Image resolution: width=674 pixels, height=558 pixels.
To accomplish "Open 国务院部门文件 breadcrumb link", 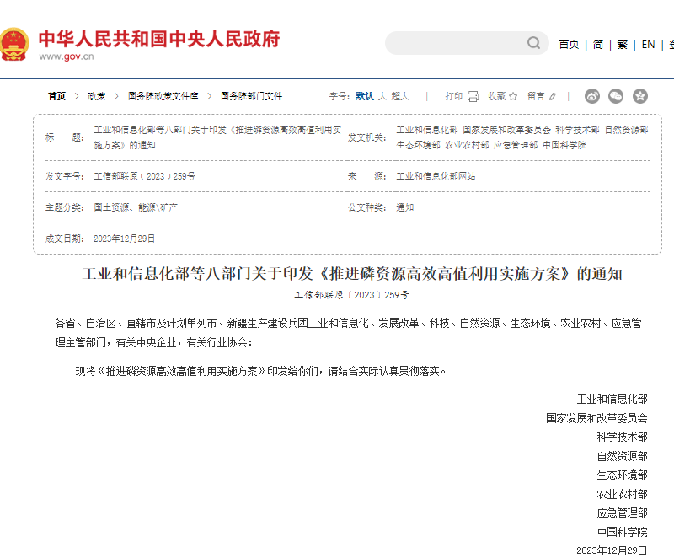I will tap(251, 96).
